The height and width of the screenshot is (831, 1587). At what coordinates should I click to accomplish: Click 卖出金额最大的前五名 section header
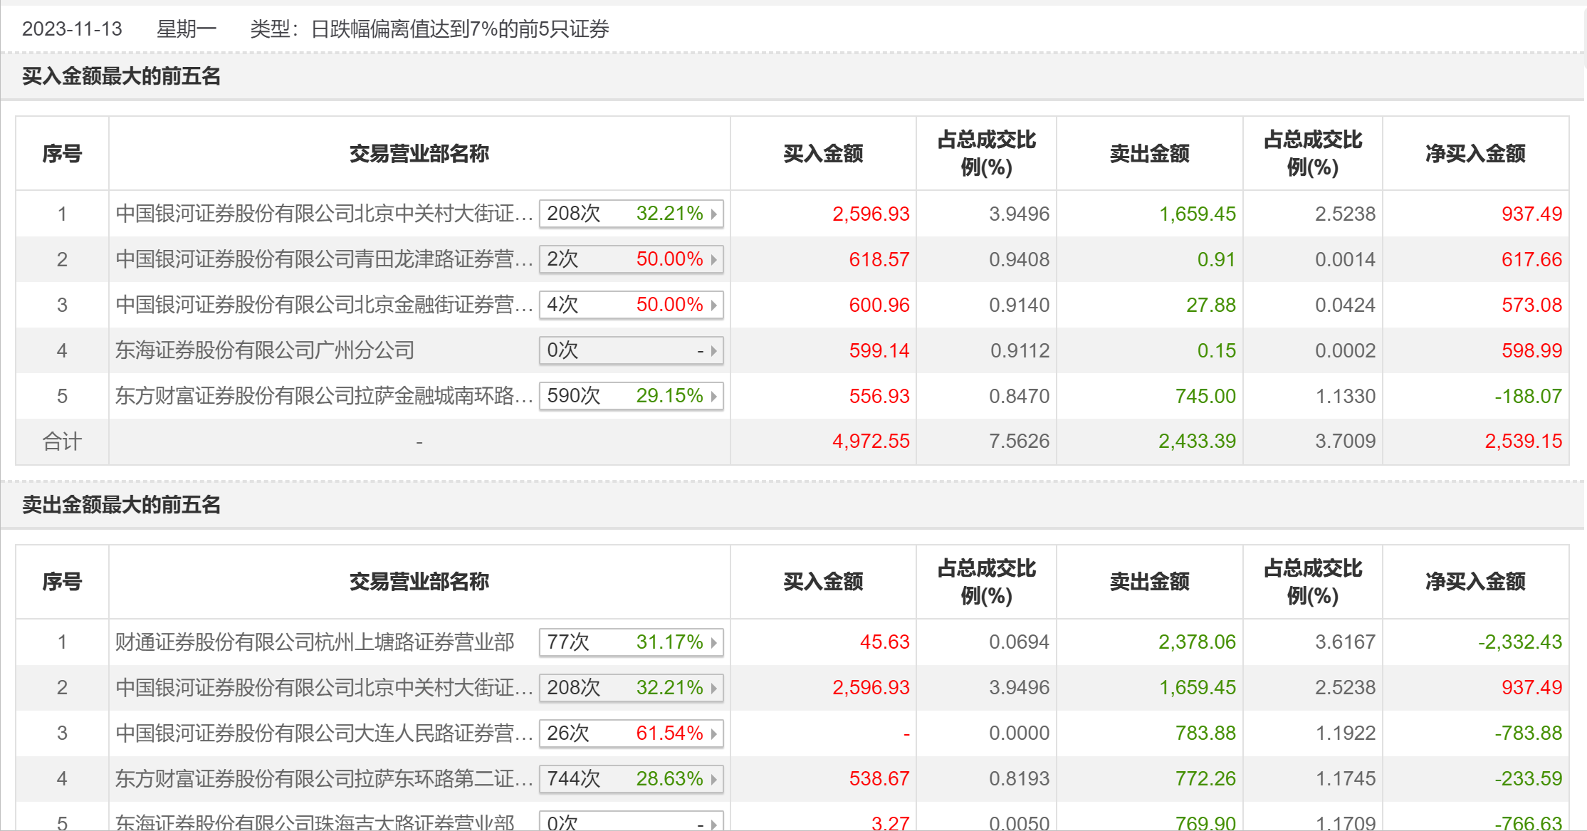121,505
